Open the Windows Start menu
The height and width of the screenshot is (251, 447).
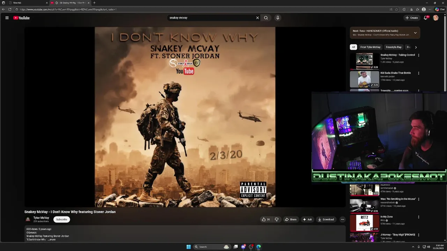click(189, 247)
